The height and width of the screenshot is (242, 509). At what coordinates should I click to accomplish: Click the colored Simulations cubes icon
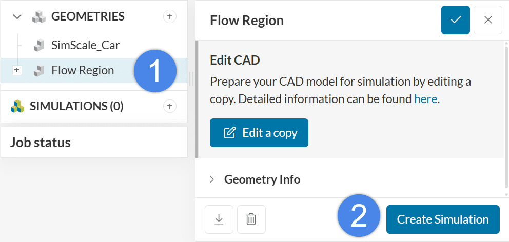(x=17, y=106)
